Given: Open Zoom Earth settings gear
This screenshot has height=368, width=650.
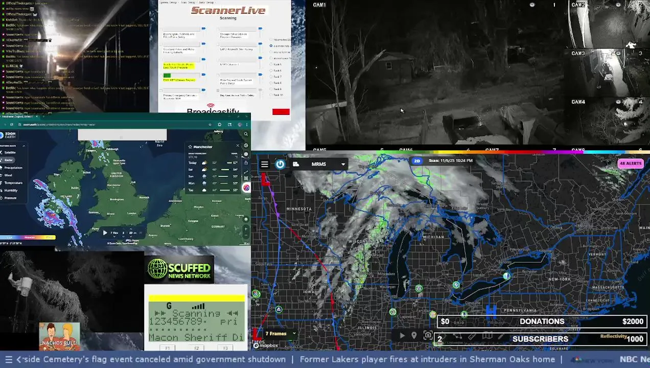Looking at the screenshot, I should coord(246,145).
